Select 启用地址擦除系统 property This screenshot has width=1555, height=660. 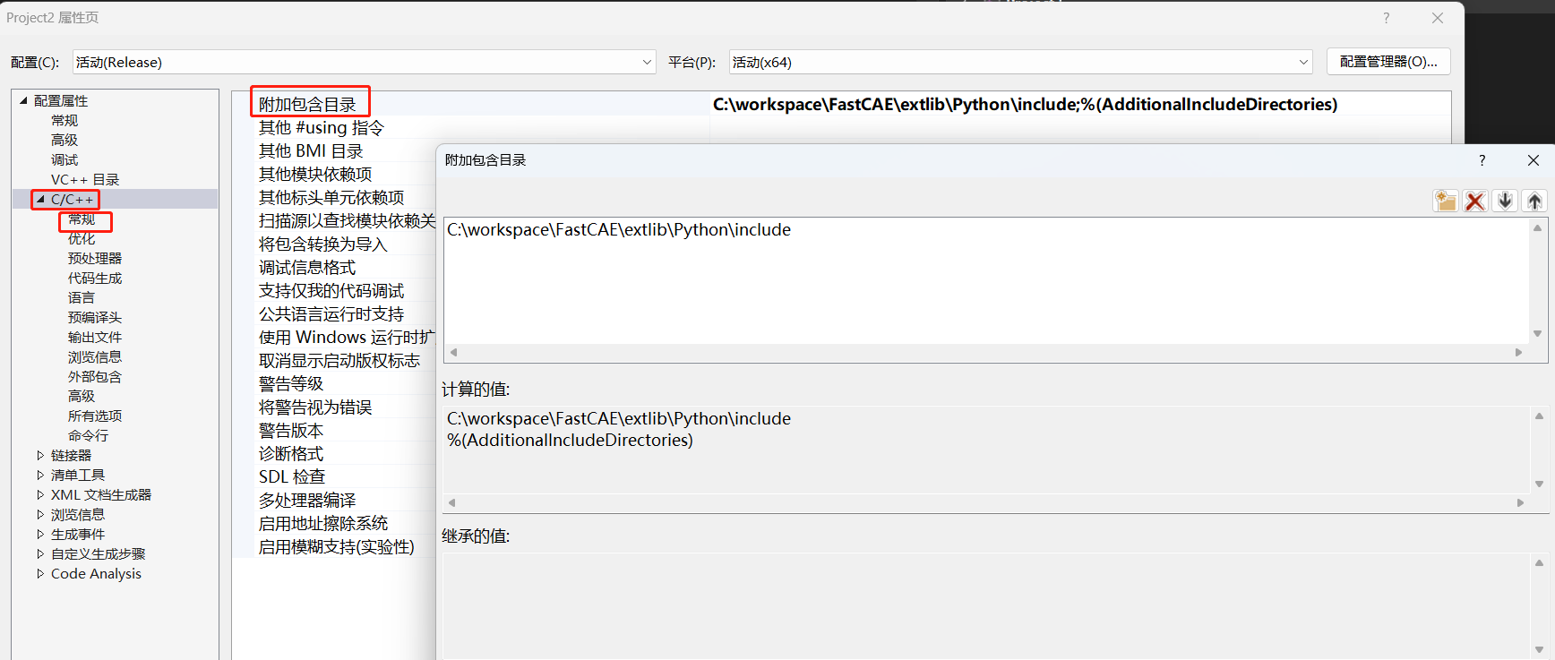[323, 523]
